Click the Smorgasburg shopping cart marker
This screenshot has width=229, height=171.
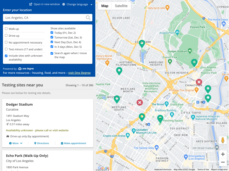pyautogui.click(x=186, y=157)
